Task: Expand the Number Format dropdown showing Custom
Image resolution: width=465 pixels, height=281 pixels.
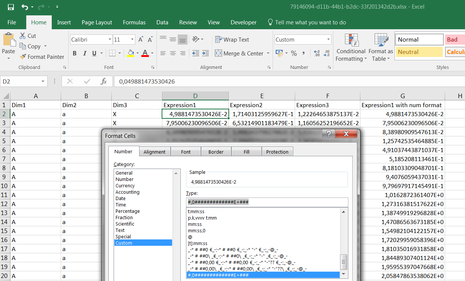Action: coord(328,40)
